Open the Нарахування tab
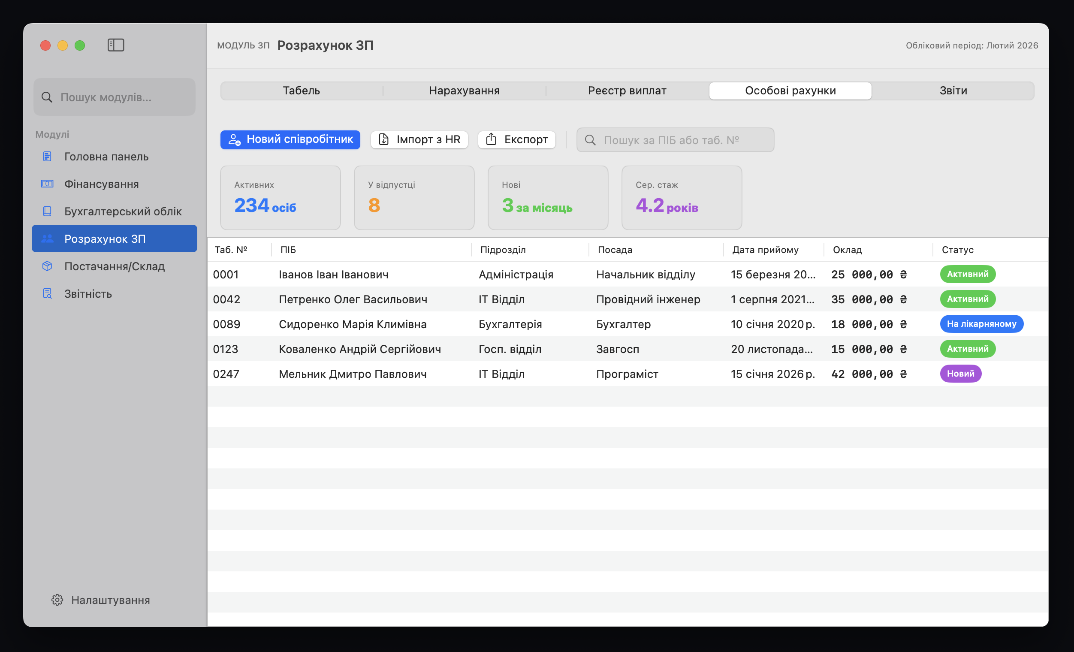The height and width of the screenshot is (652, 1074). (464, 91)
